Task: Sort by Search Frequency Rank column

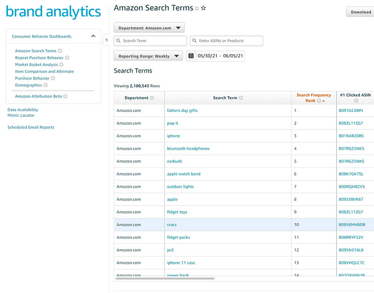Action: [314, 98]
